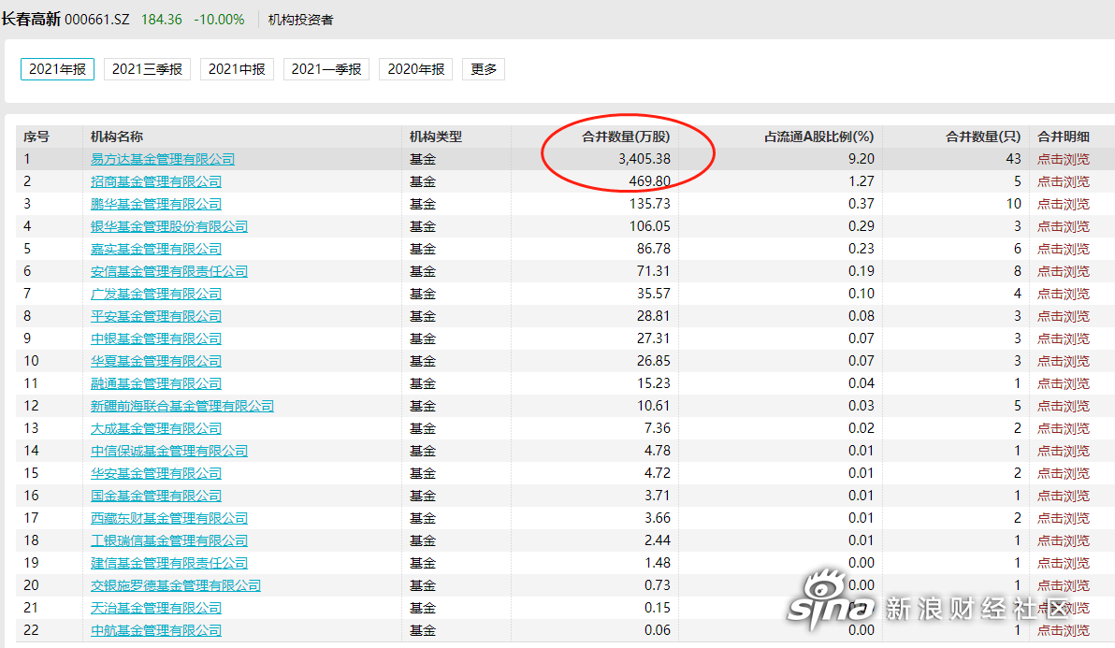The image size is (1115, 648).
Task: Click 点击浏览 for row 16 国金基金
Action: tap(1064, 496)
